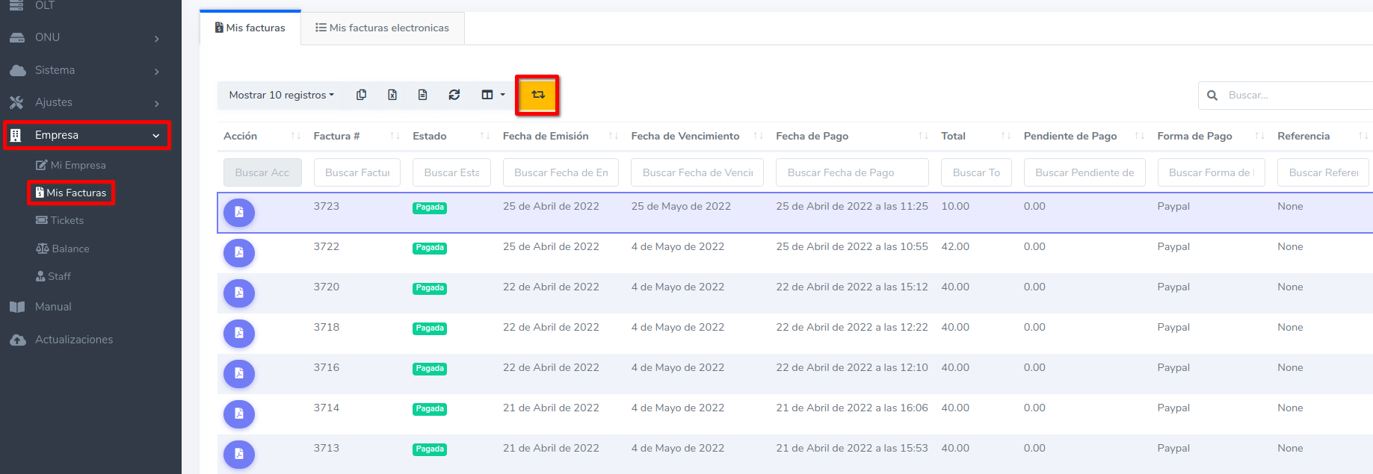
Task: Click the yellow retweet-arrows button
Action: pos(537,95)
